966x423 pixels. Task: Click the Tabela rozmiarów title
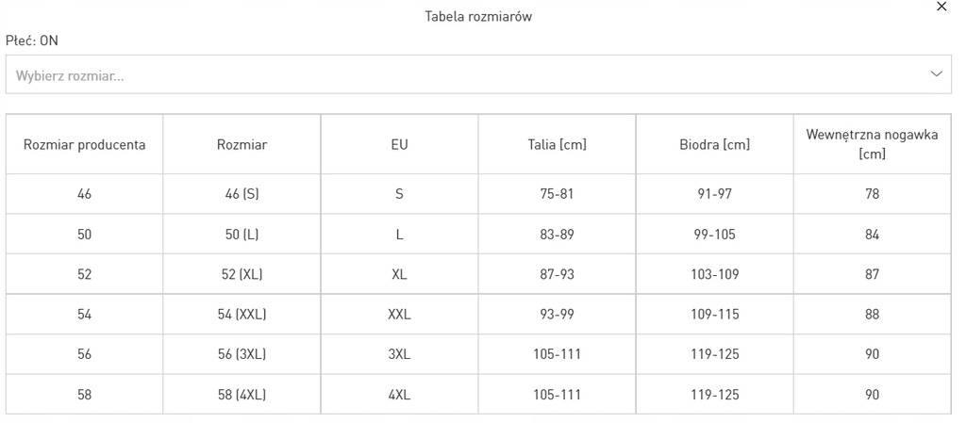coord(478,17)
